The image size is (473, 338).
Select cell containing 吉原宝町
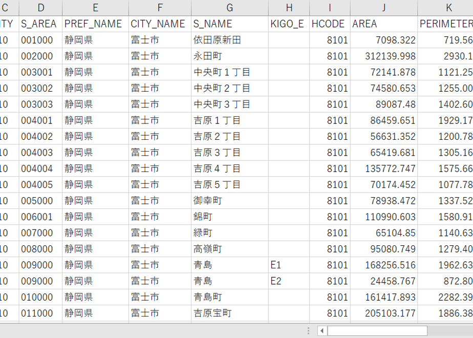tap(229, 313)
